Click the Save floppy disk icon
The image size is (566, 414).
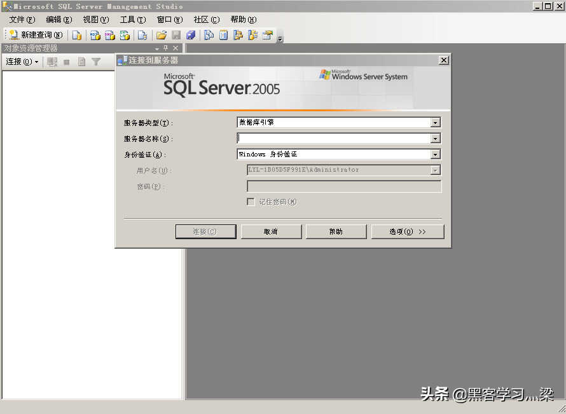(176, 35)
